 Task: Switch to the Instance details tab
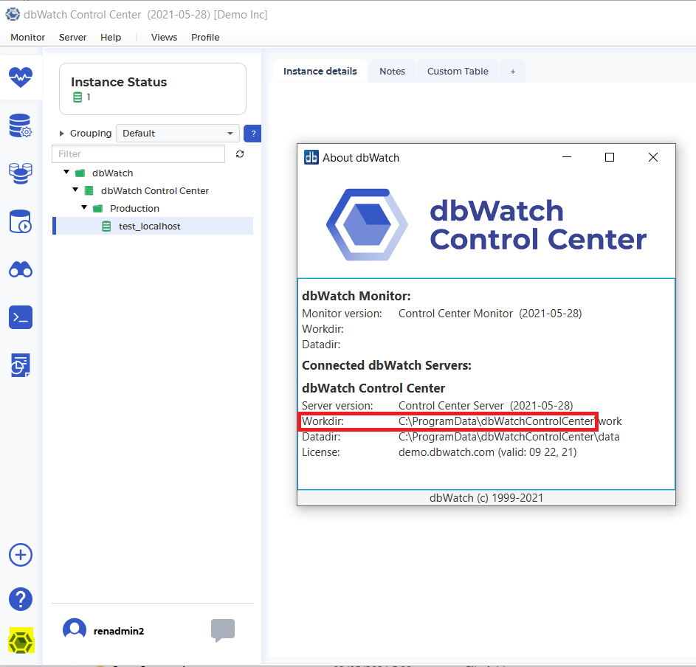tap(320, 71)
